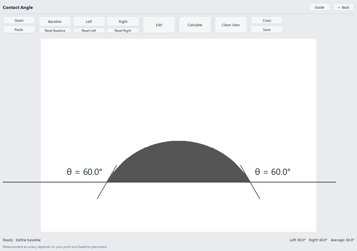Click Reset Right
Image resolution: width=357 pixels, height=251 pixels.
(123, 30)
